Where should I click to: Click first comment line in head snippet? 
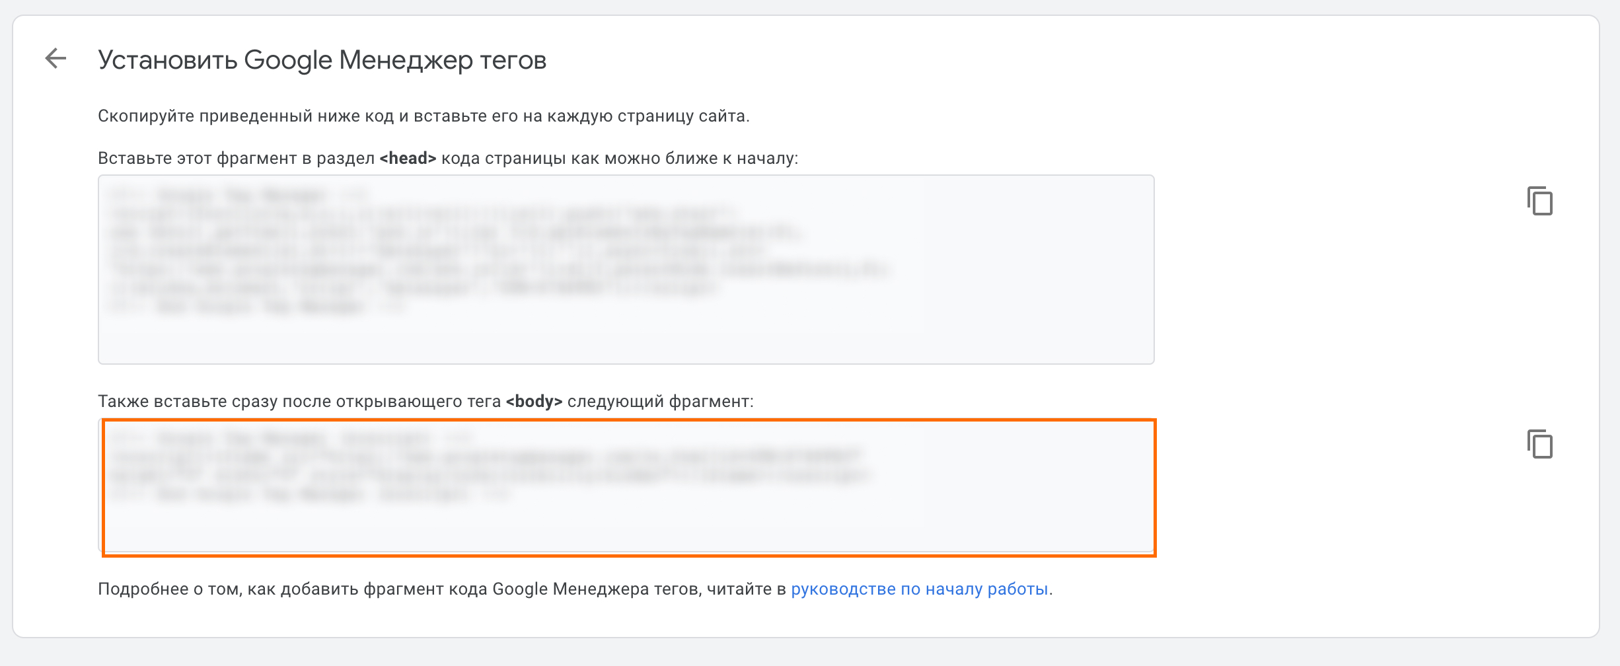click(x=238, y=196)
